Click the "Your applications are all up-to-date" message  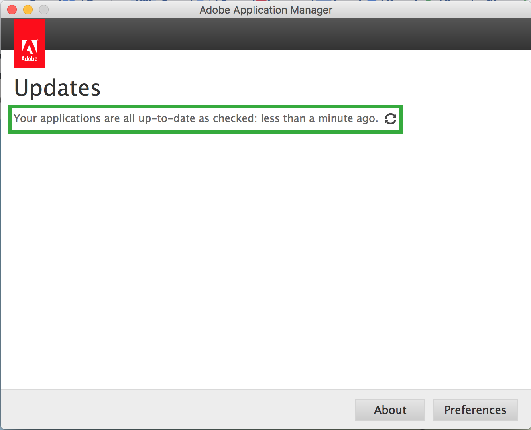(x=196, y=118)
